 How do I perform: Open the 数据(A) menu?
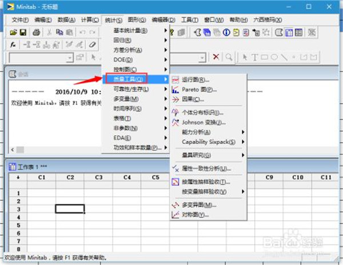(x=66, y=20)
